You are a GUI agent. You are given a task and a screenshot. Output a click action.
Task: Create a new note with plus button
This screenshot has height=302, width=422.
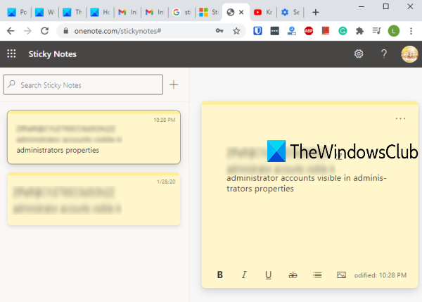pyautogui.click(x=174, y=84)
